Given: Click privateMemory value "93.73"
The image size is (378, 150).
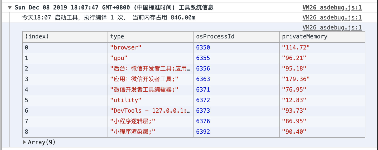Looking at the screenshot, I should 294,111.
